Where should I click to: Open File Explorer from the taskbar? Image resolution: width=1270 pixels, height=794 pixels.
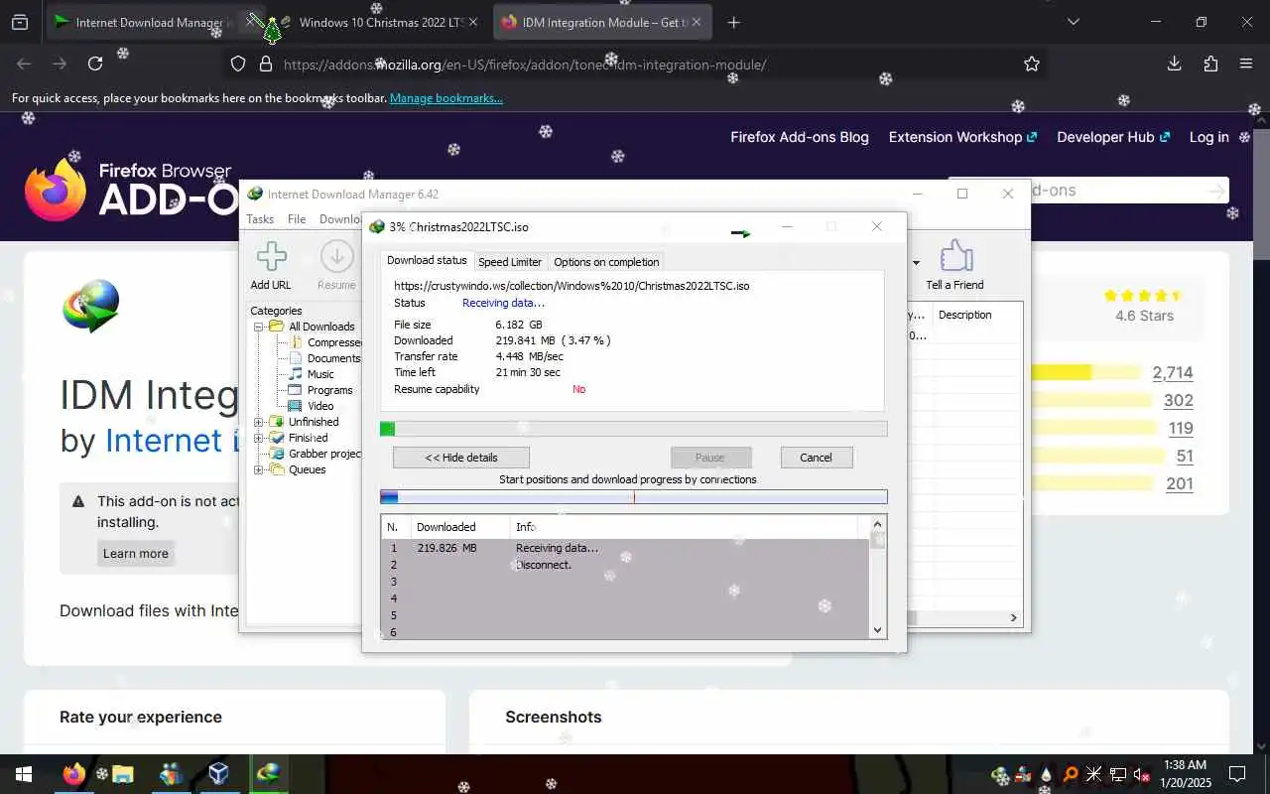tap(122, 774)
